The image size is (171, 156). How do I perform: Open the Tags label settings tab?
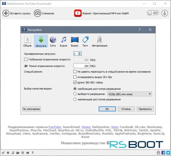85,42
